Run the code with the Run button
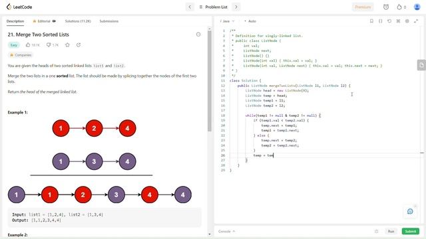The width and height of the screenshot is (426, 239). click(x=391, y=232)
